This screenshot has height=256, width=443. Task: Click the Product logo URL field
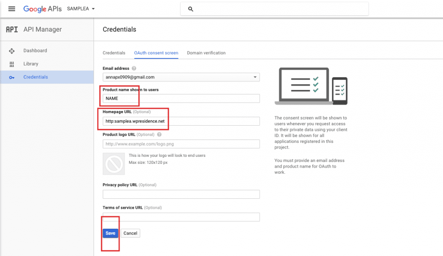coord(181,144)
